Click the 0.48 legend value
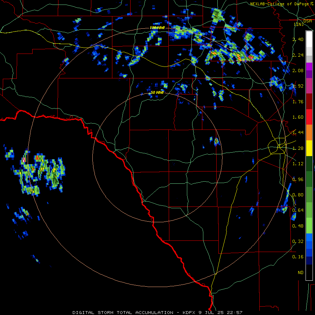Image resolution: width=315 pixels, height=315 pixels. (x=298, y=226)
